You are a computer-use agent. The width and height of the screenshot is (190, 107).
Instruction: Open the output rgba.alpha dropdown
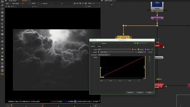pos(117,52)
